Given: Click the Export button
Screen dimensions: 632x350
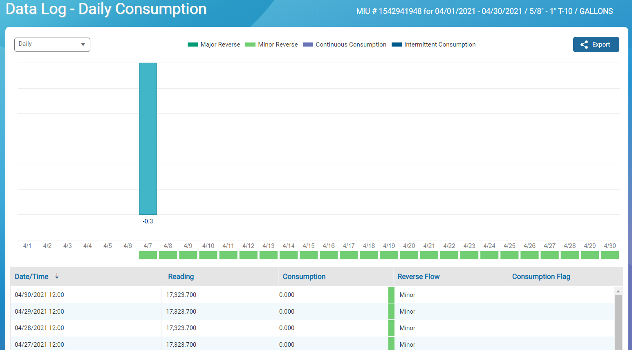Looking at the screenshot, I should pos(596,45).
